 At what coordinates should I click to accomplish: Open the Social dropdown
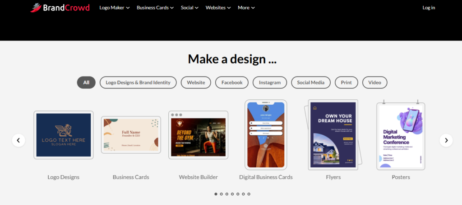coord(189,8)
